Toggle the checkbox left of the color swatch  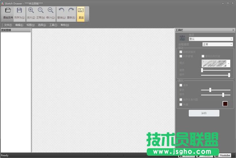click(181, 104)
